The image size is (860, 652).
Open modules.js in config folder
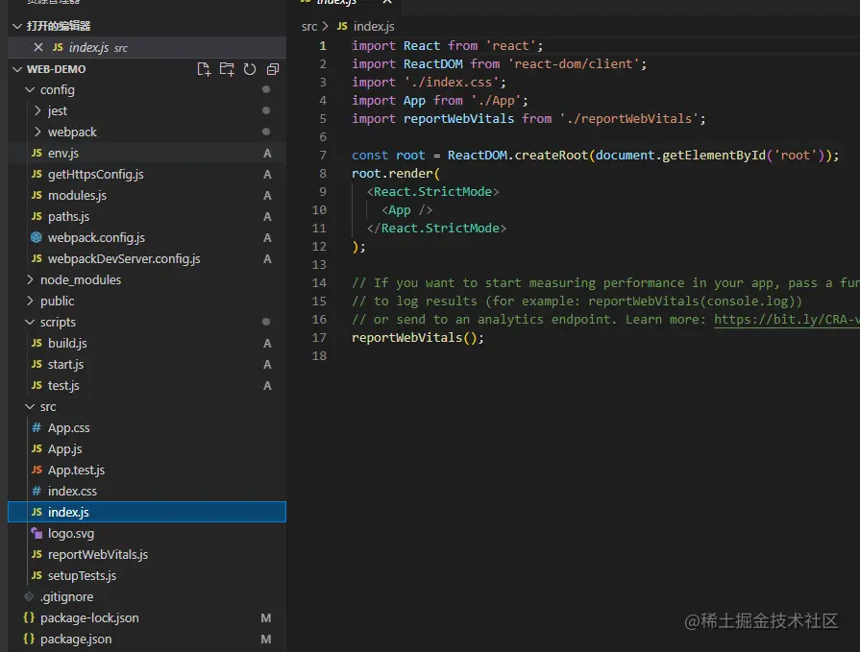147,195
